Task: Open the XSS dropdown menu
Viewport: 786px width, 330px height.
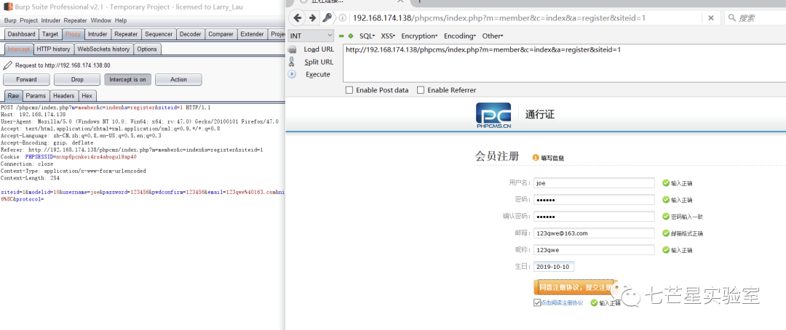Action: pos(388,36)
